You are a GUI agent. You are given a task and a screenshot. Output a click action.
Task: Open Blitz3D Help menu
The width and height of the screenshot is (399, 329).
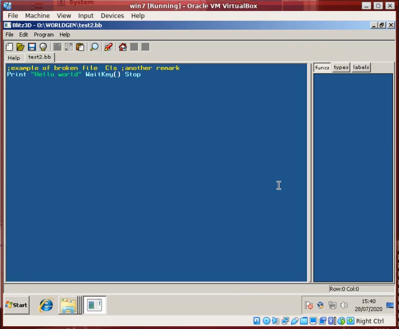click(64, 35)
